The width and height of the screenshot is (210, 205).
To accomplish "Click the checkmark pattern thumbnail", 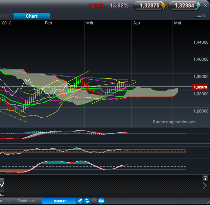I will [2, 185].
